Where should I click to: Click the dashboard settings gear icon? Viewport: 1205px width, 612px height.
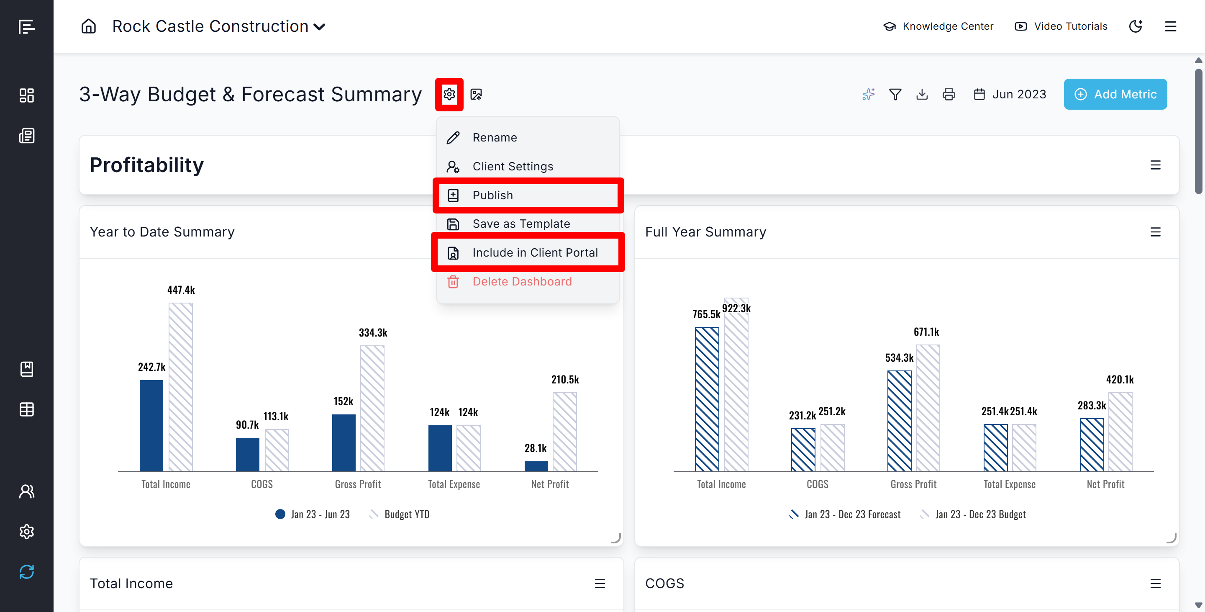449,95
